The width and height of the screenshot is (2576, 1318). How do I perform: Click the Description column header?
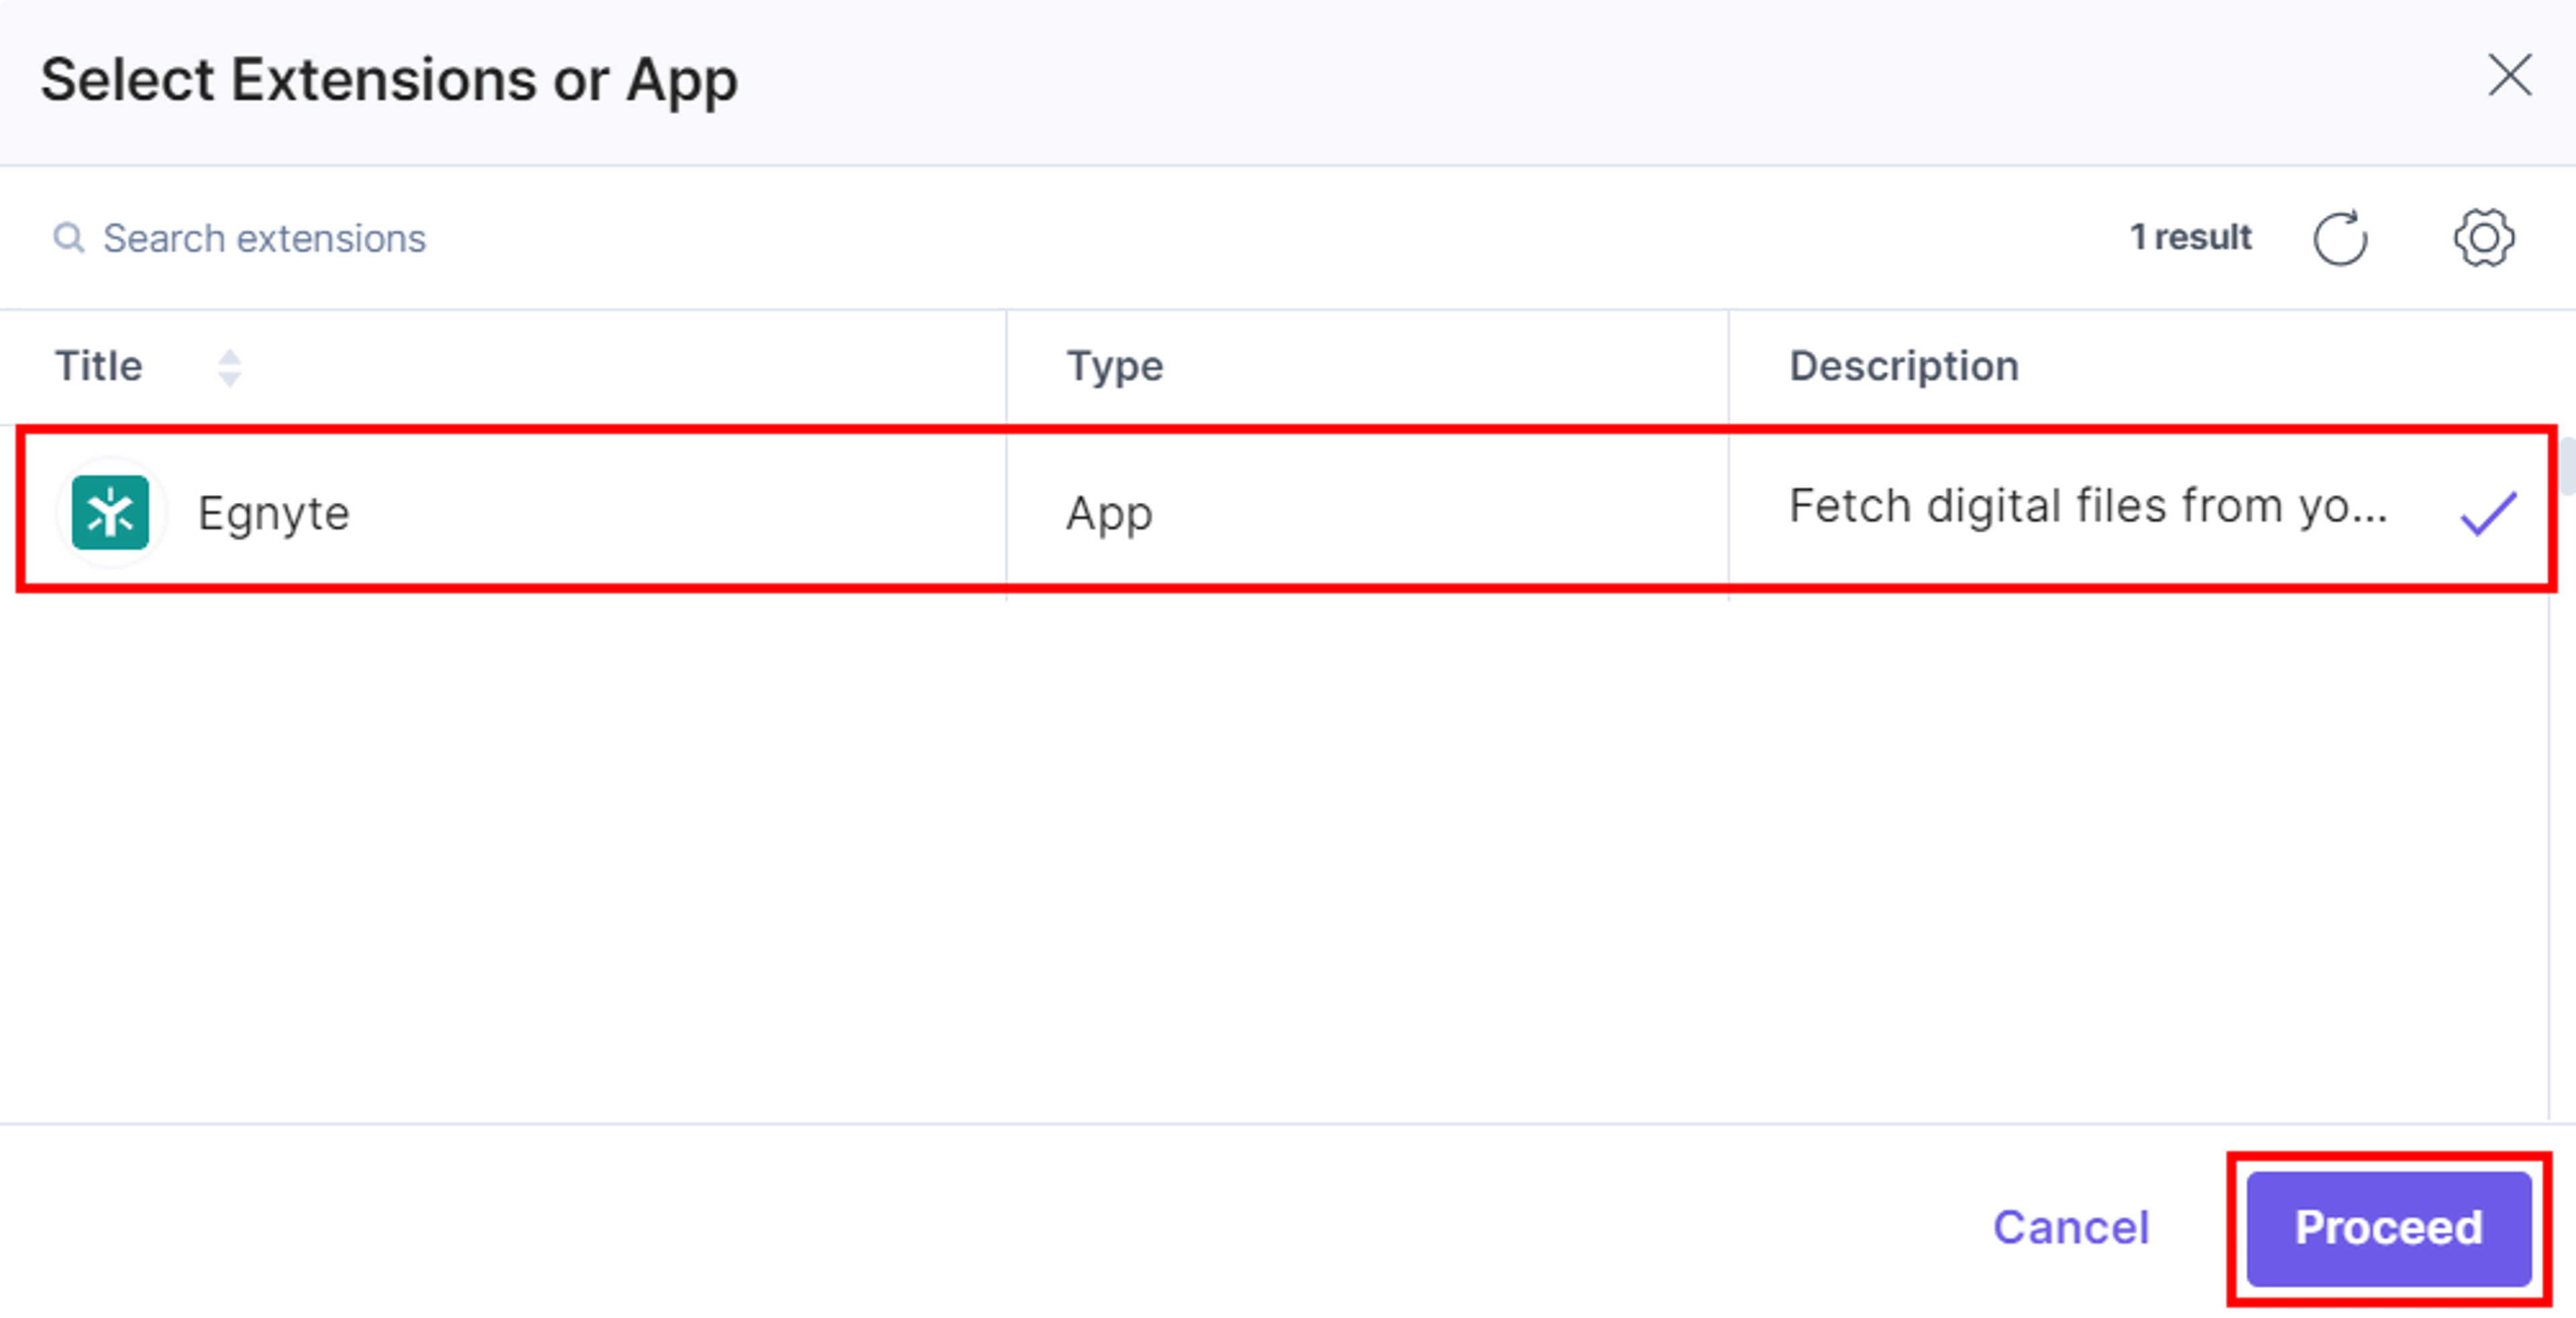point(1903,366)
